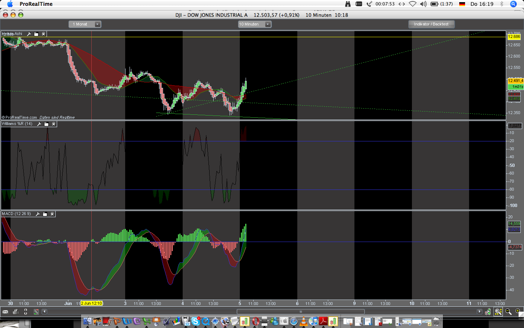Viewport: 524px width, 328px height.
Task: Open Adobe Acrobat from the Dock
Action: pyautogui.click(x=323, y=321)
